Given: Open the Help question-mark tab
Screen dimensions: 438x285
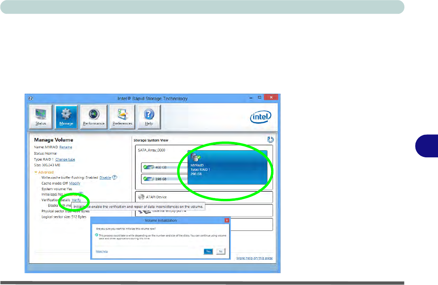Looking at the screenshot, I should [149, 117].
